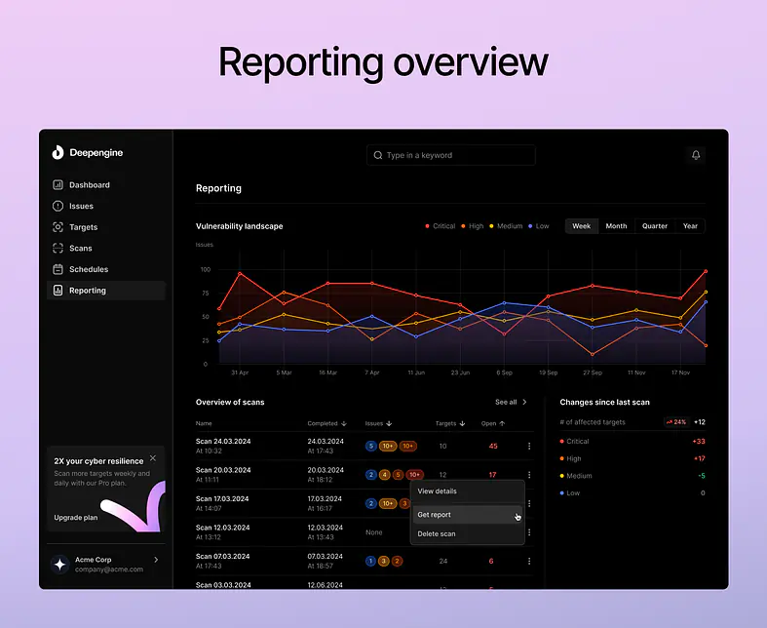Toggle the High series in legend

coord(472,226)
